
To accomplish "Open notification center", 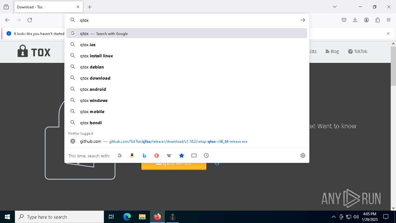I will [386, 217].
